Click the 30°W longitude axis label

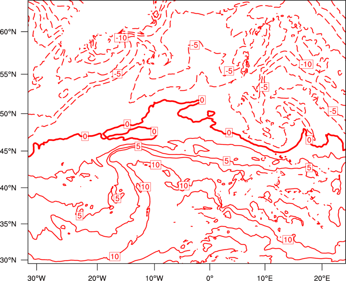[x=37, y=278]
